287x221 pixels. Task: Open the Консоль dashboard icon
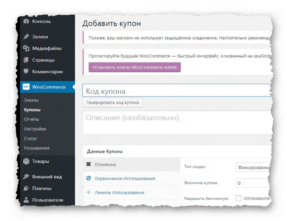pos(26,22)
